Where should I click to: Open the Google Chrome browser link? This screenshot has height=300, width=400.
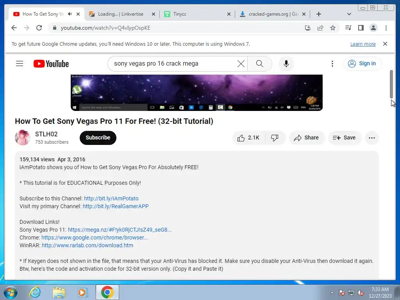(95, 237)
